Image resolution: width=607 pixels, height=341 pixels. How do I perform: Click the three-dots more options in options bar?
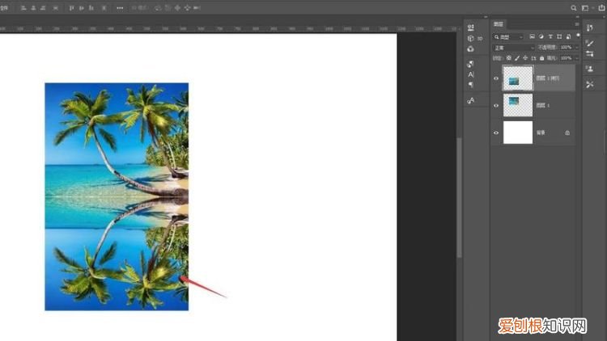coord(121,7)
